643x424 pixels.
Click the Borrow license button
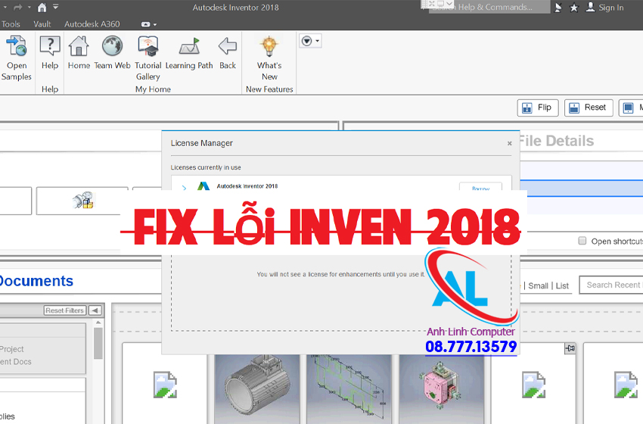(480, 188)
